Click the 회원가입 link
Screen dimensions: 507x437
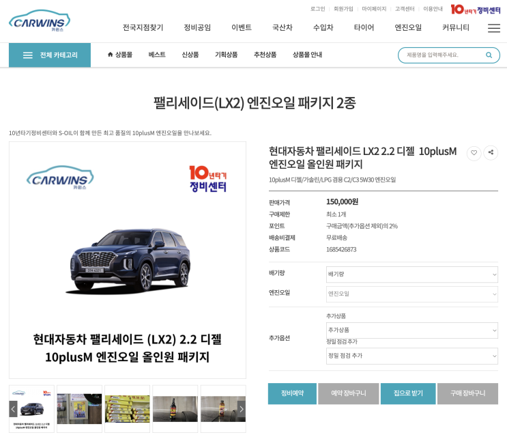pyautogui.click(x=343, y=9)
